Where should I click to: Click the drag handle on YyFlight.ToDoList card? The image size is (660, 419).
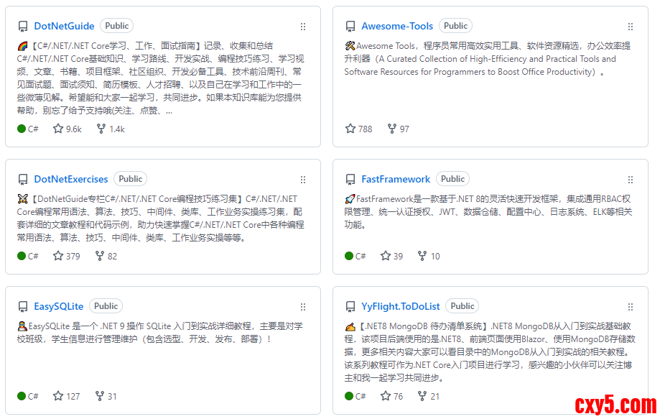coord(630,307)
